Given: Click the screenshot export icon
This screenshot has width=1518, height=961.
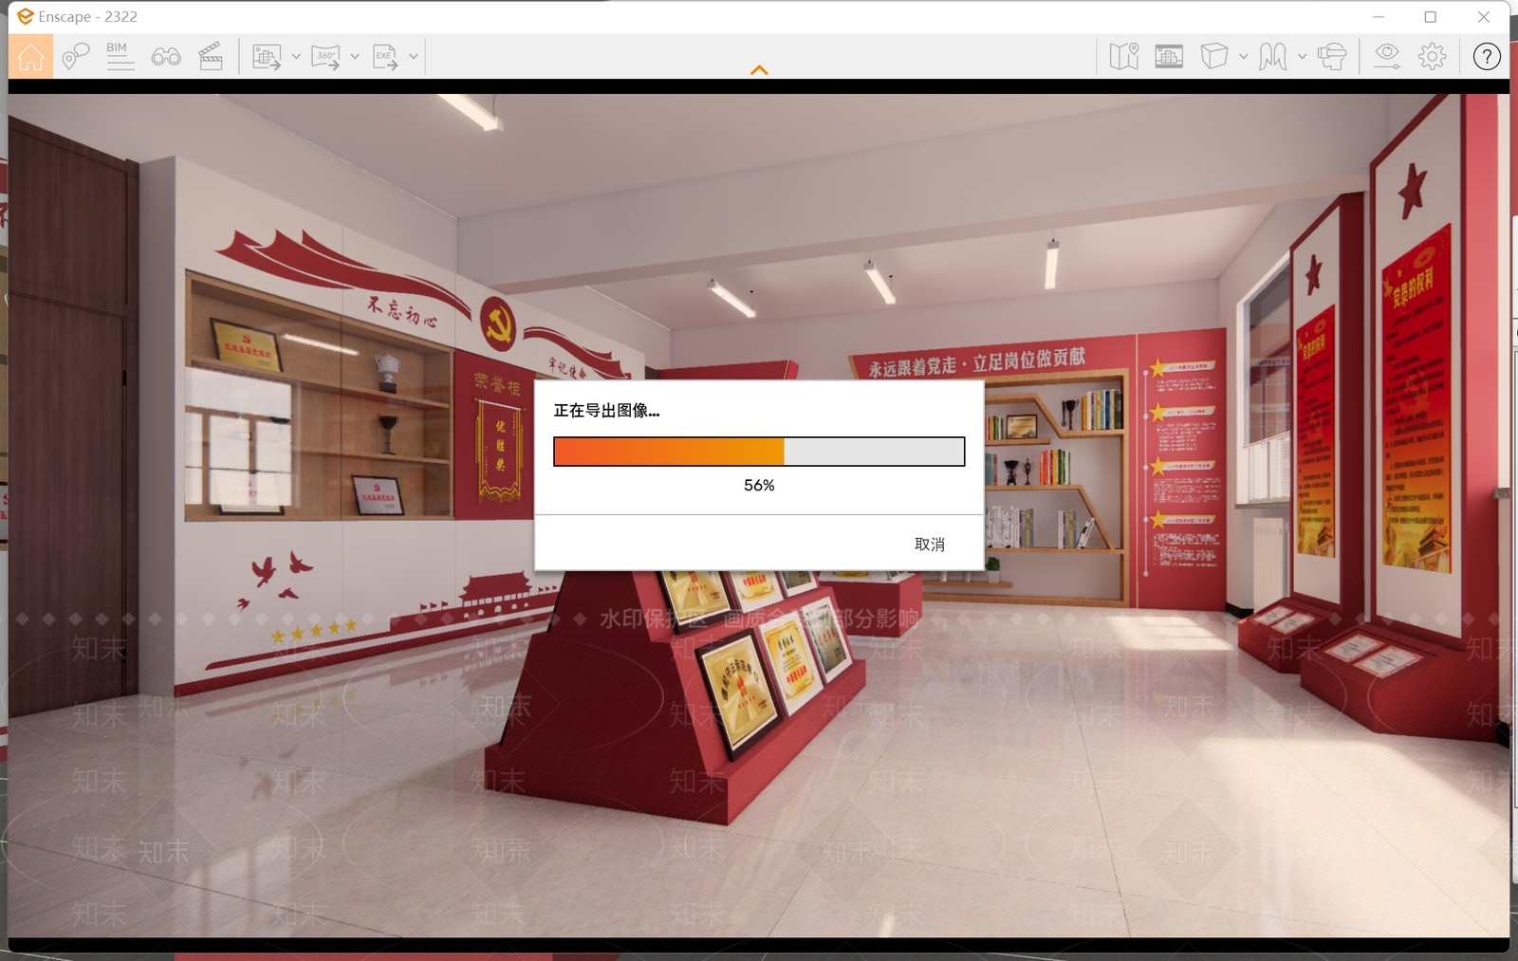Looking at the screenshot, I should click(267, 57).
